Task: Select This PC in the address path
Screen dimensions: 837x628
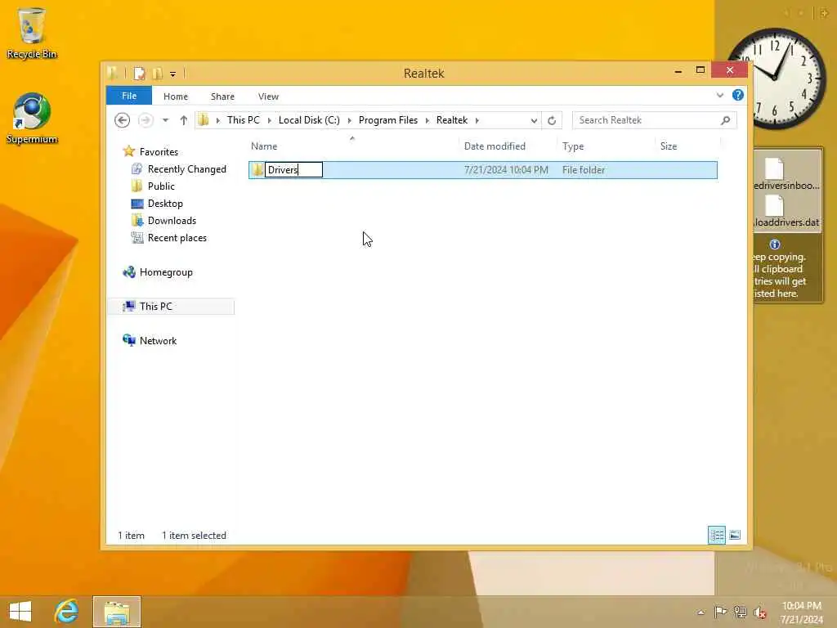Action: [243, 120]
